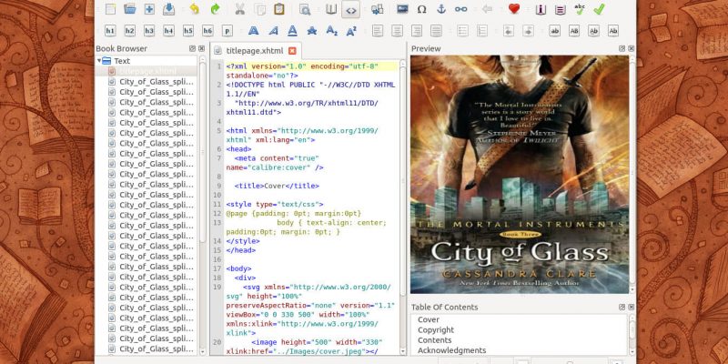Toggle italic text formatting

(x=273, y=31)
